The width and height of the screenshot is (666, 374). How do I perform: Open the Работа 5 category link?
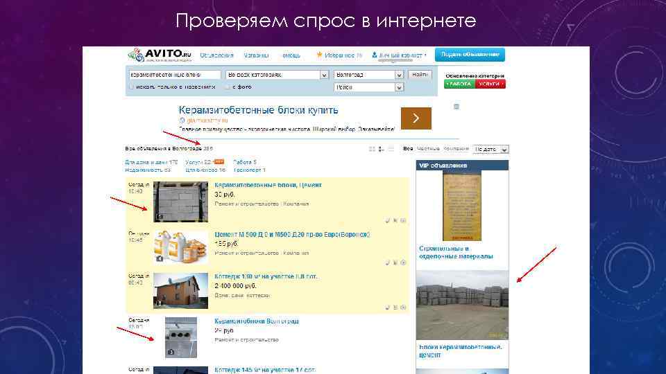pos(245,162)
